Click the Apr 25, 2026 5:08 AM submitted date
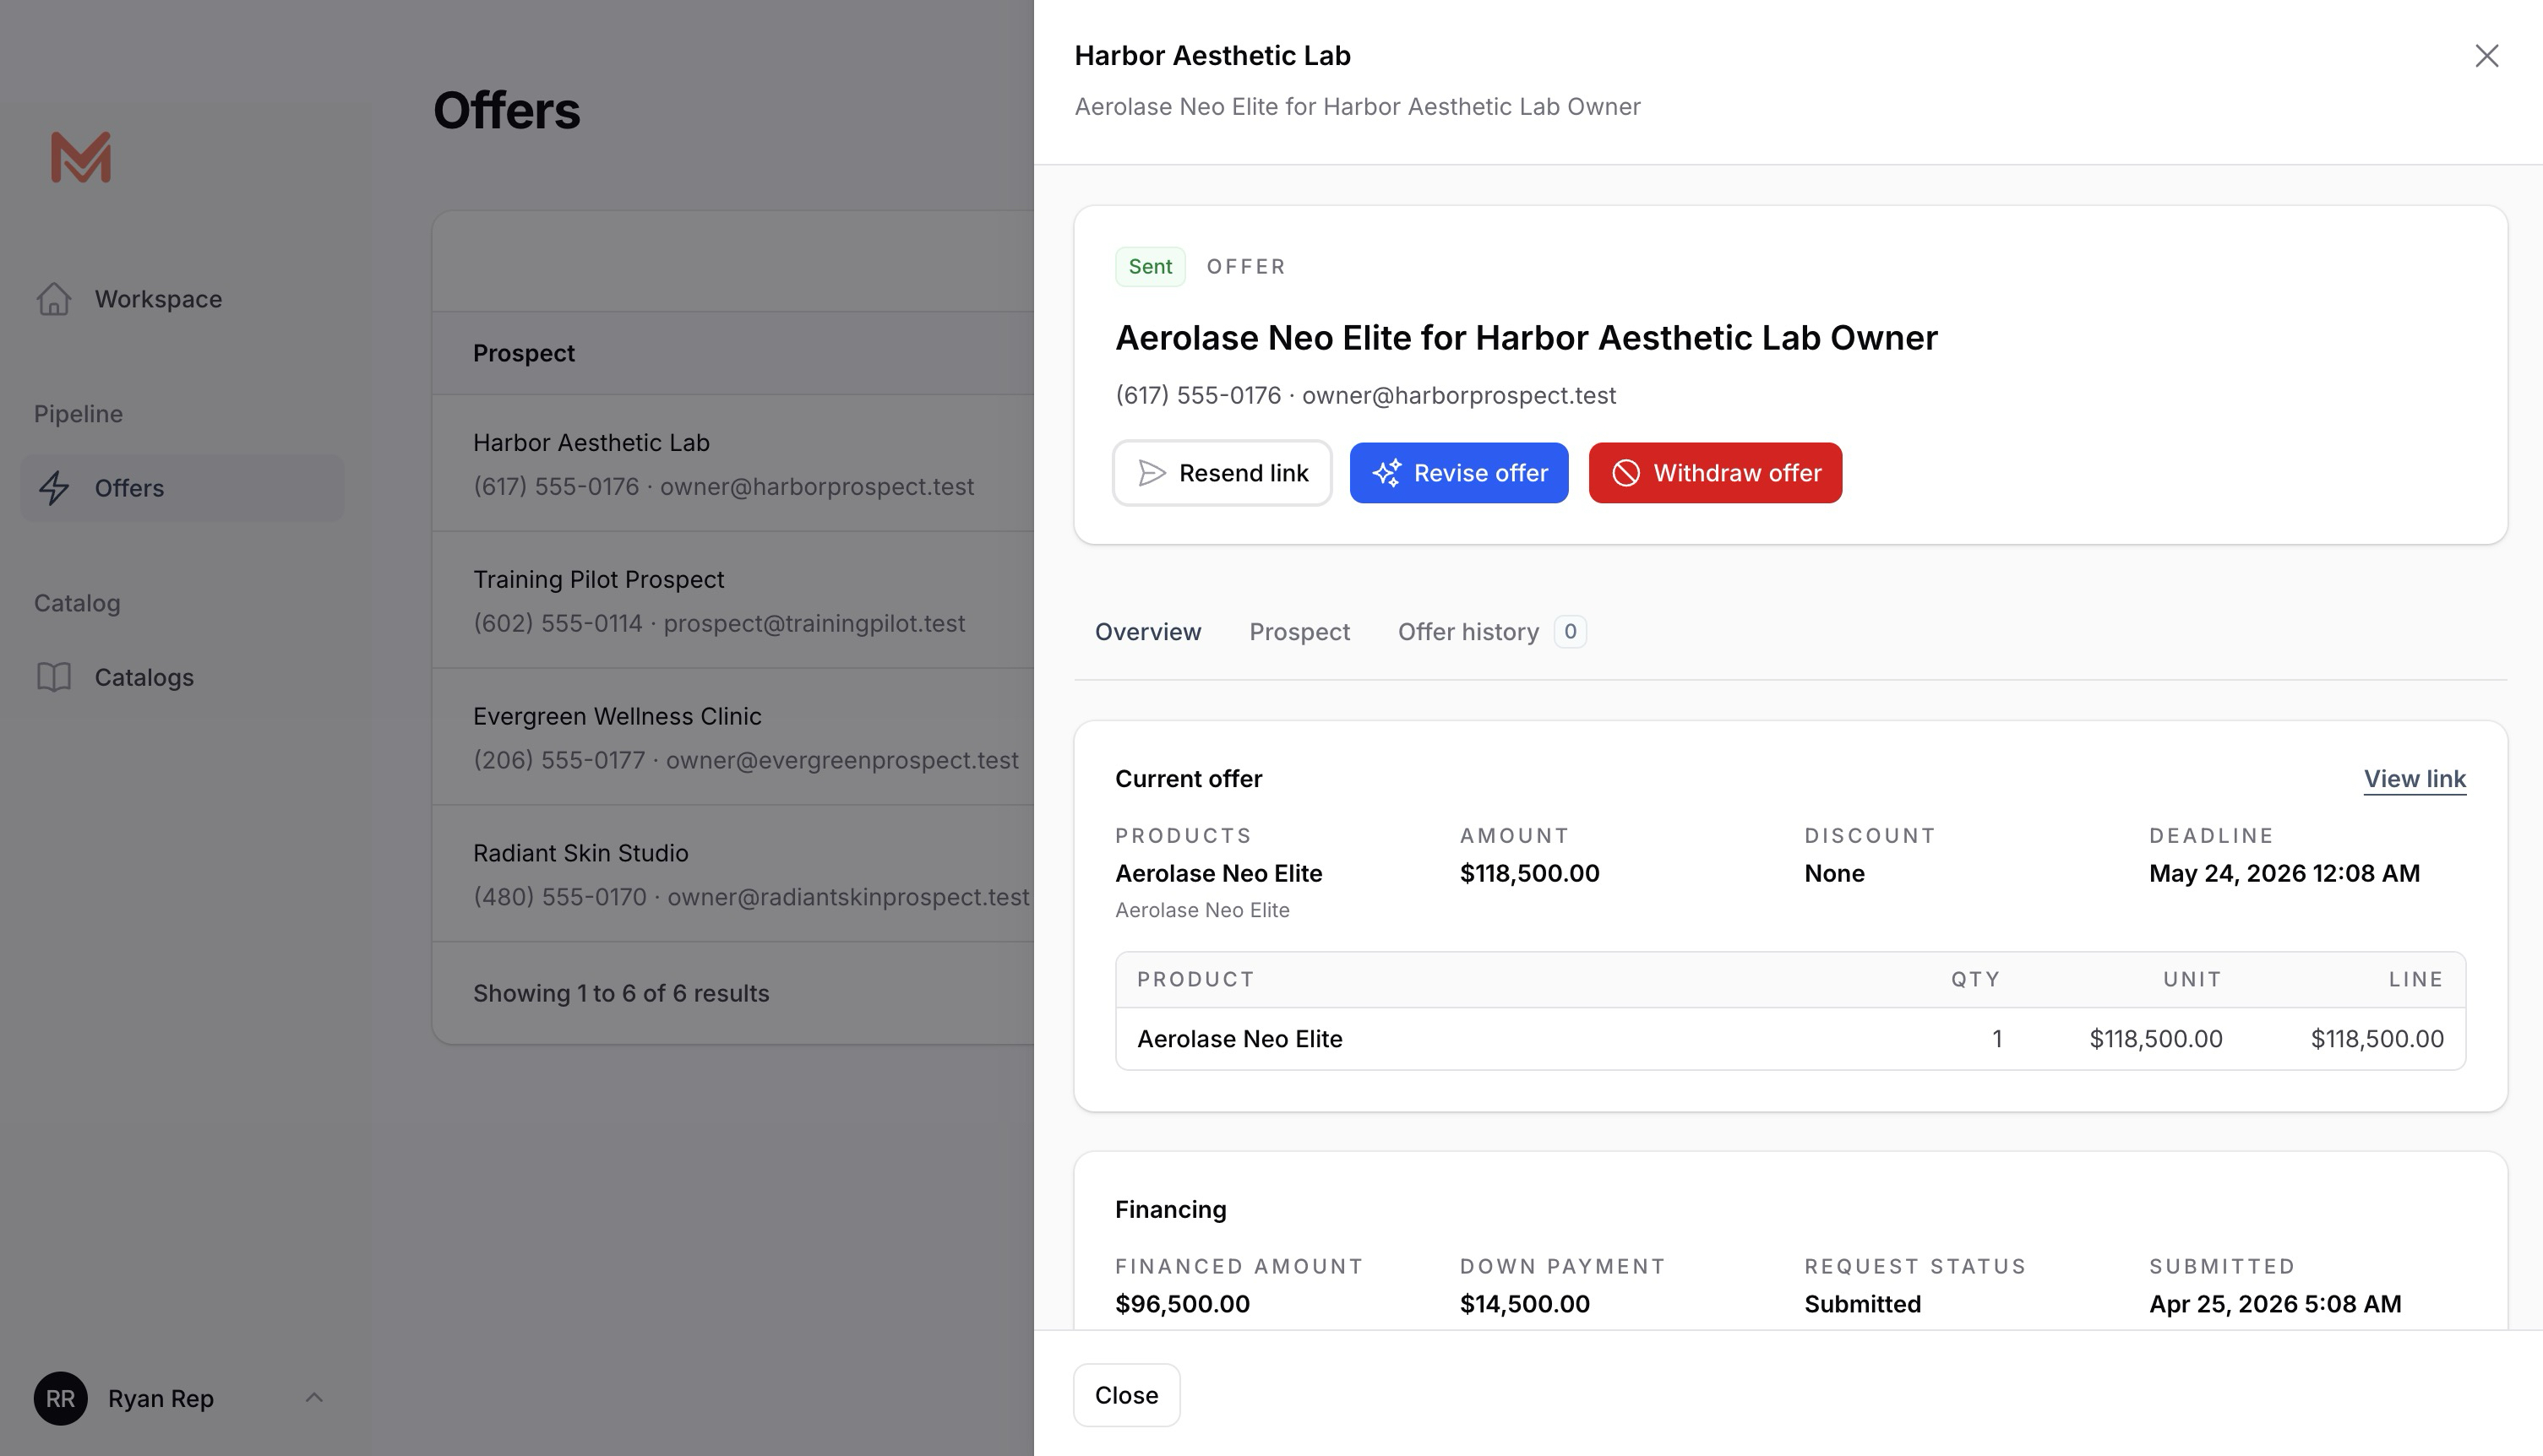Viewport: 2543px width, 1456px height. point(2275,1304)
